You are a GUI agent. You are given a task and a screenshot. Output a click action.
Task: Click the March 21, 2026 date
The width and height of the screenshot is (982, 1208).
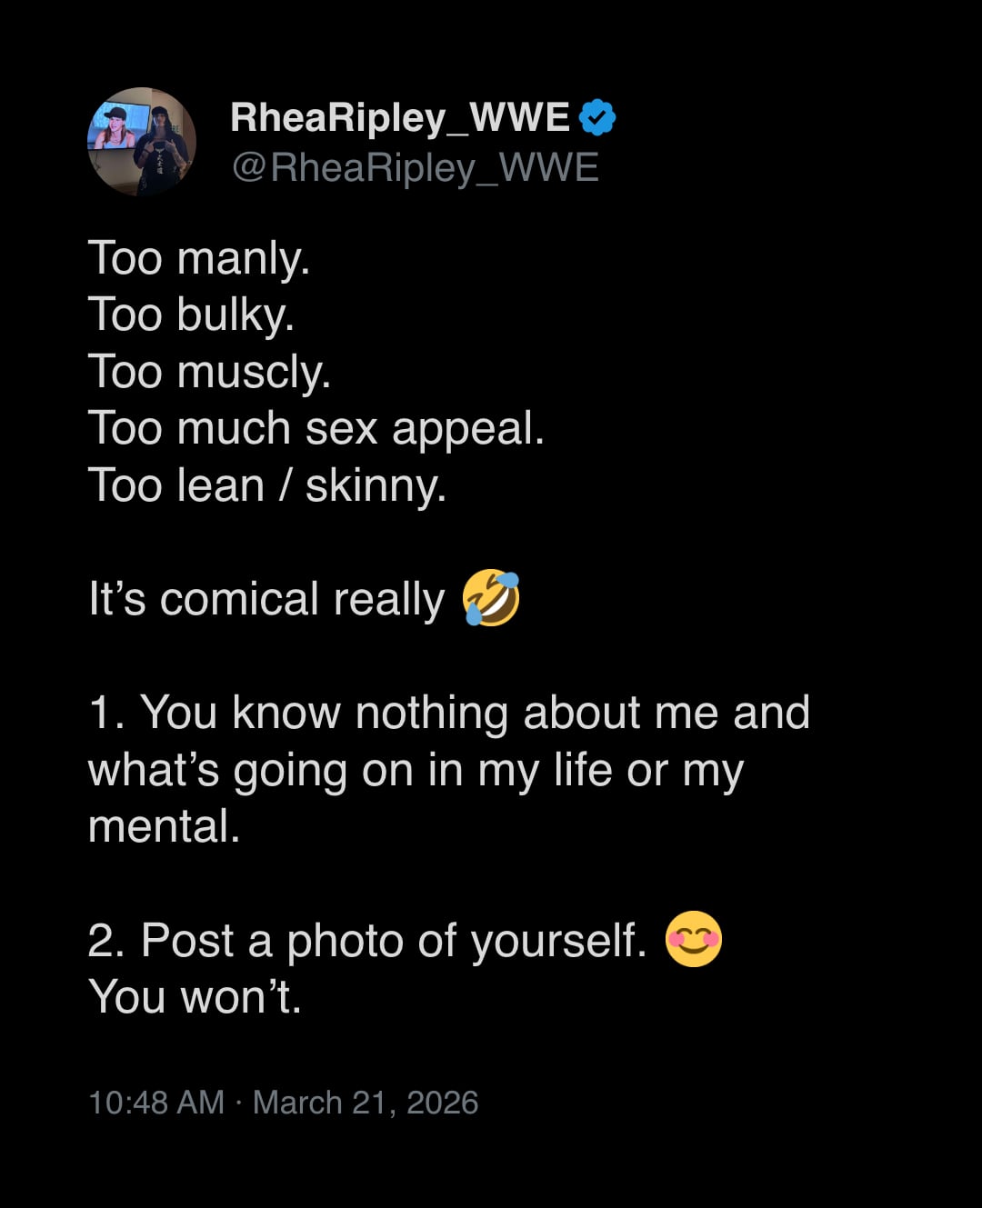pos(366,1103)
